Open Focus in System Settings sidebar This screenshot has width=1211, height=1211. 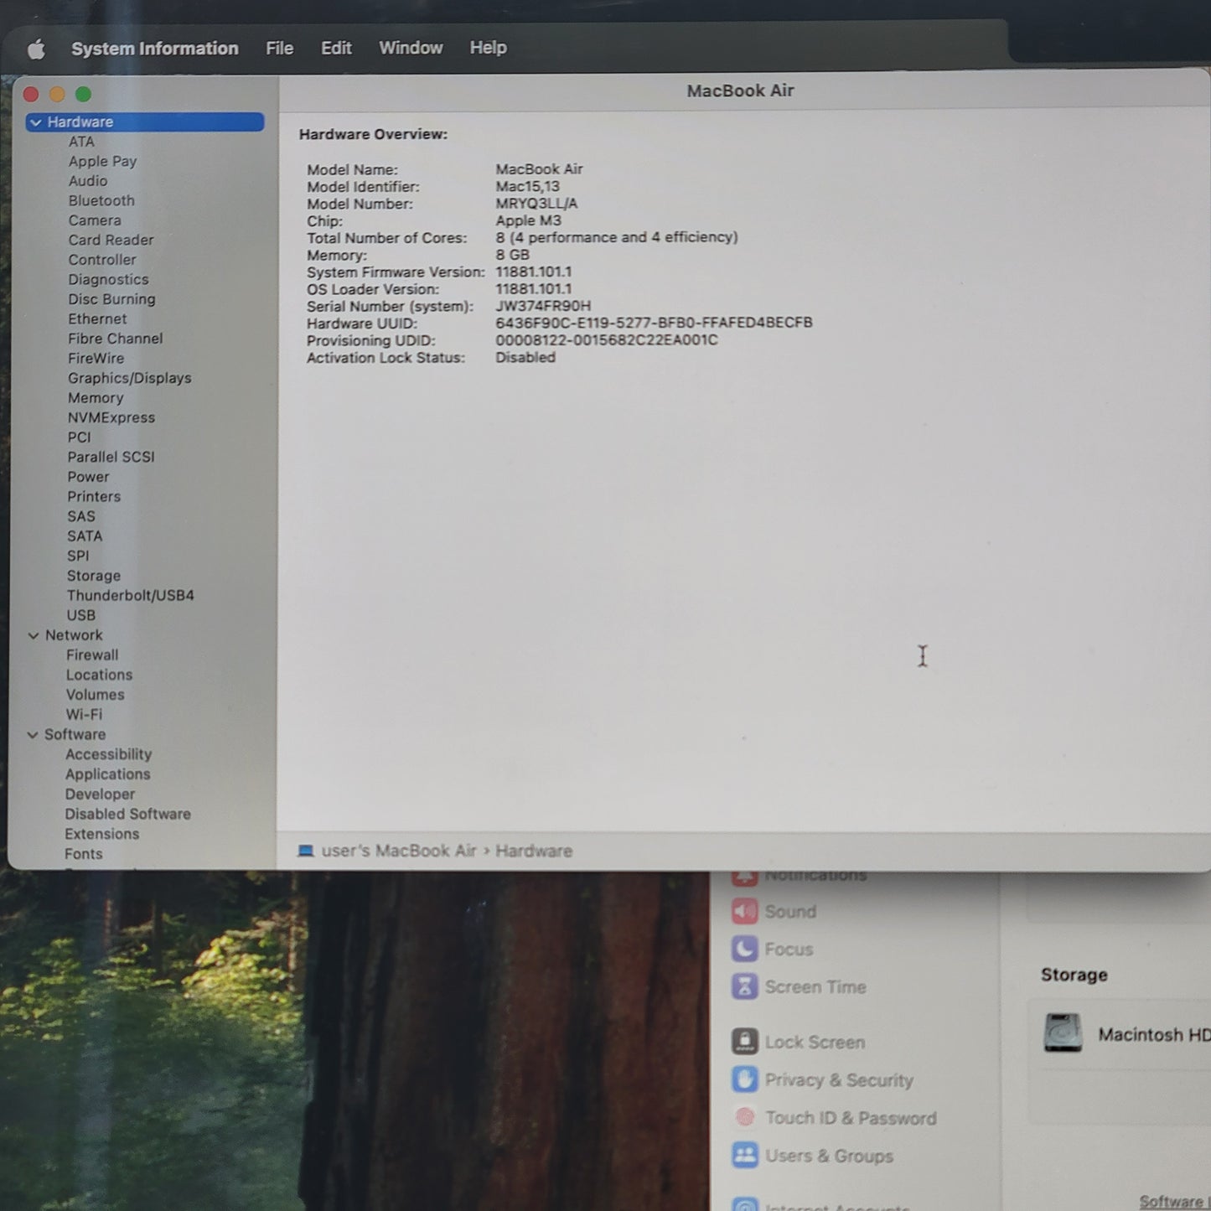pyautogui.click(x=773, y=950)
